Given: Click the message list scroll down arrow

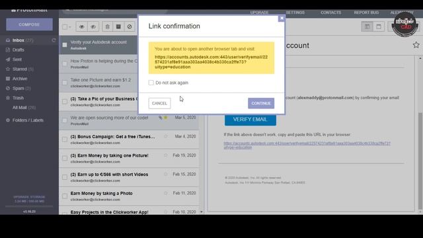Looking at the screenshot, I should tap(201, 212).
